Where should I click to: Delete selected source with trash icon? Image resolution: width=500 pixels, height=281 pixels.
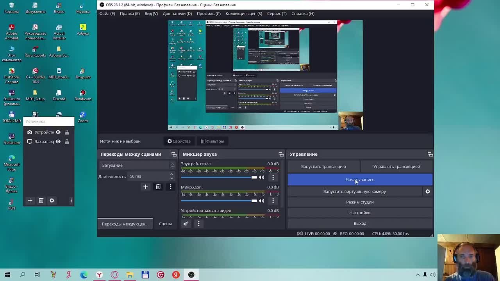41,201
